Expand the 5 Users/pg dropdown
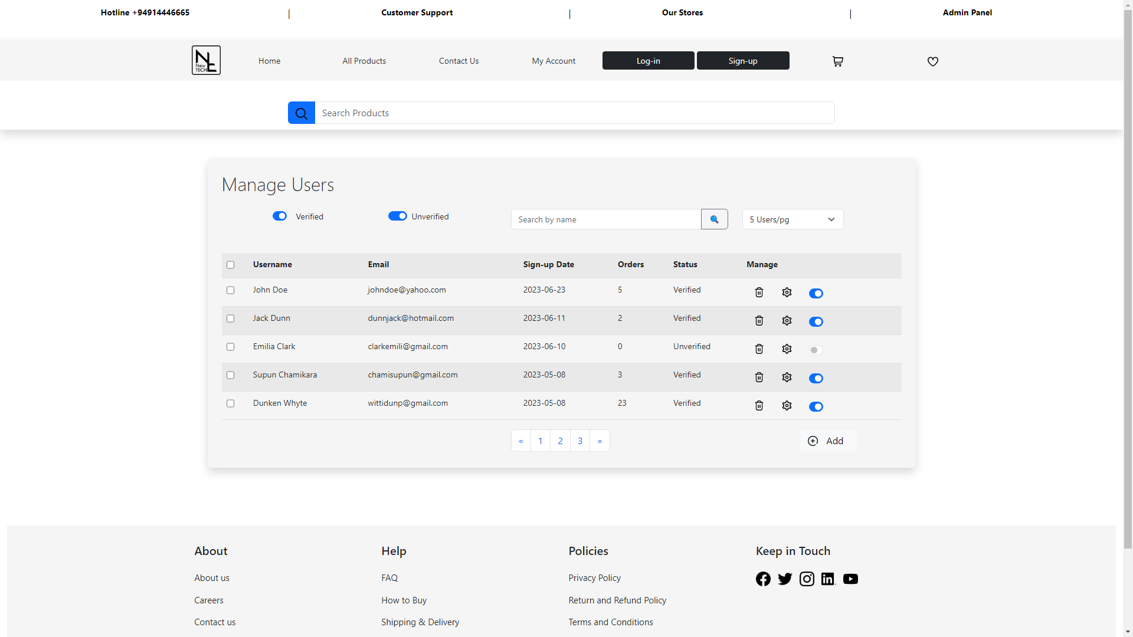This screenshot has height=637, width=1133. coord(792,219)
